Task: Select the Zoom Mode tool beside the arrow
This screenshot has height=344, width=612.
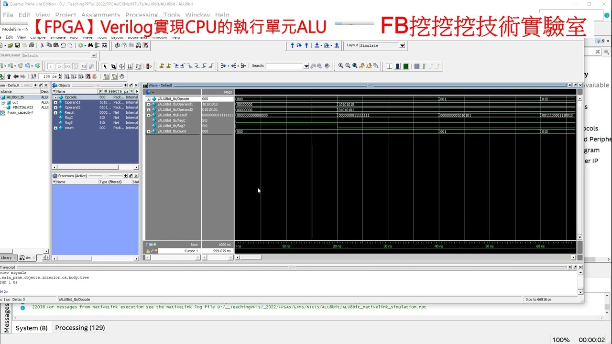Action: pyautogui.click(x=113, y=66)
